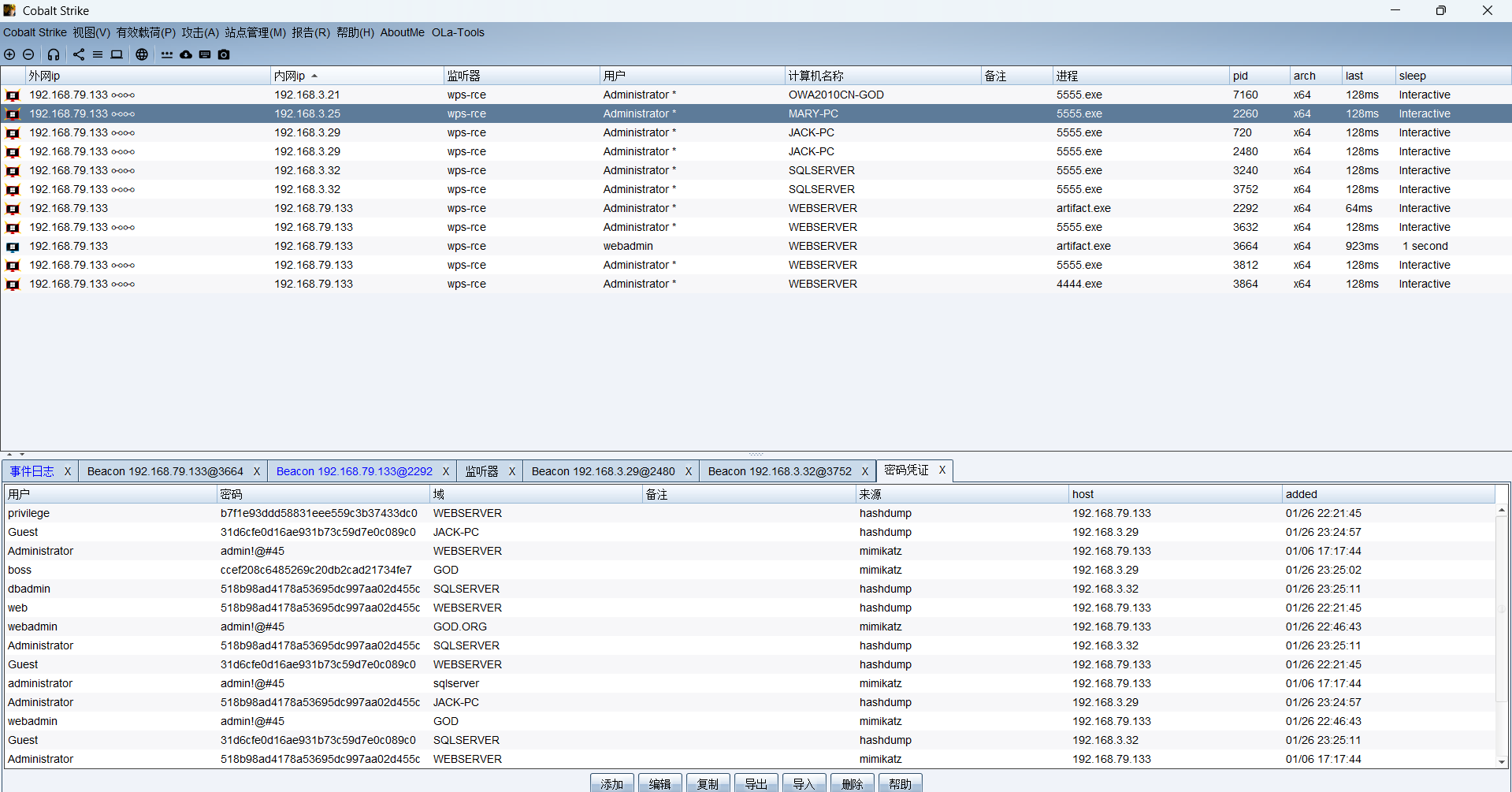Switch to pivot graph view icon
The image size is (1512, 792).
(x=79, y=54)
